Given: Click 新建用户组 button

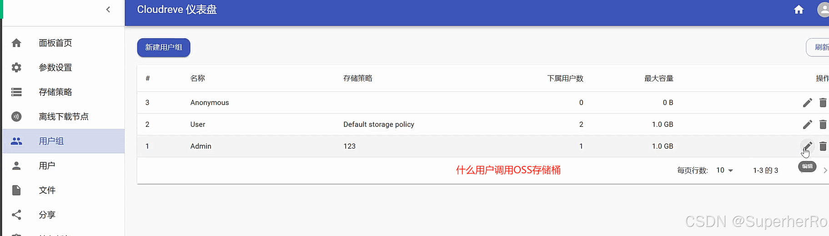Looking at the screenshot, I should click(x=164, y=48).
